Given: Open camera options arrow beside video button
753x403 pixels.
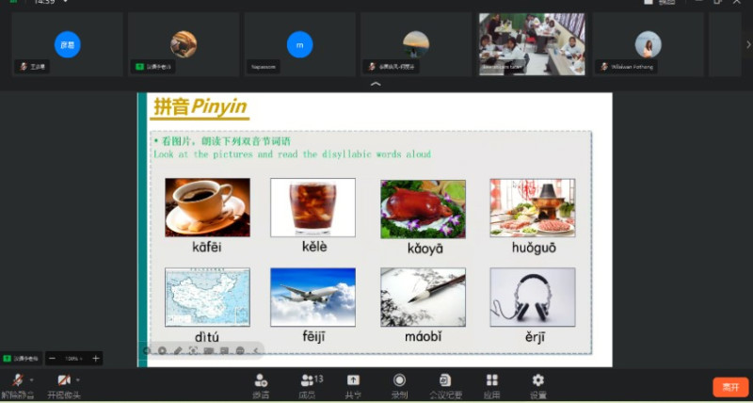Looking at the screenshot, I should click(x=78, y=379).
